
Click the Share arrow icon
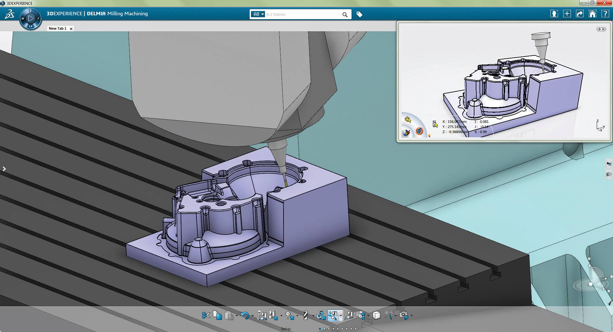(x=579, y=14)
